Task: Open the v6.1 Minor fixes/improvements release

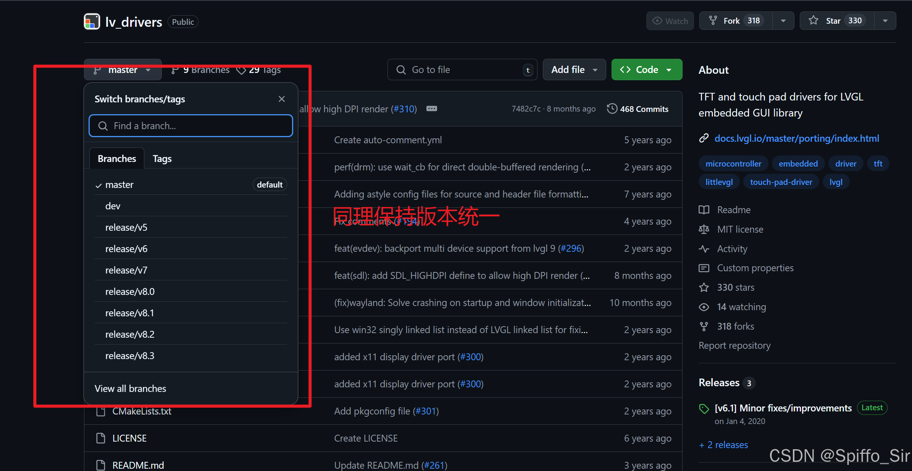Action: [x=783, y=408]
